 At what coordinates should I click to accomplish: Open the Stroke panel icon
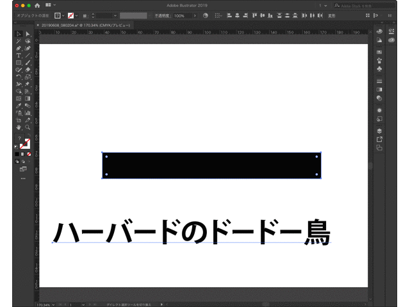379,81
